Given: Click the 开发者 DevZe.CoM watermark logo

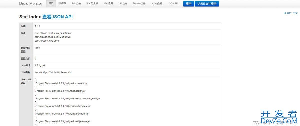Looking at the screenshot, I should click(x=279, y=117).
